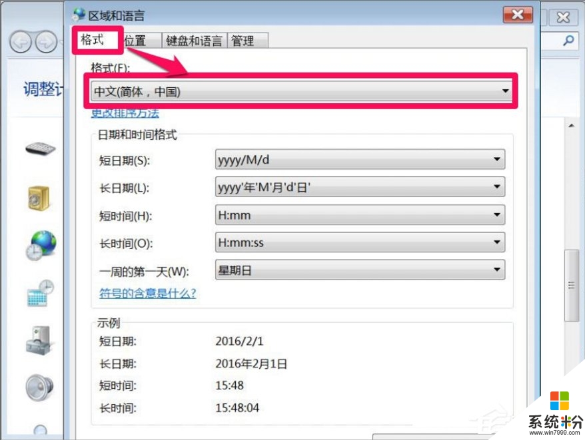This screenshot has height=440, width=585.
Task: Click the Control Panel vertical scrollbar thumb
Action: point(571,286)
